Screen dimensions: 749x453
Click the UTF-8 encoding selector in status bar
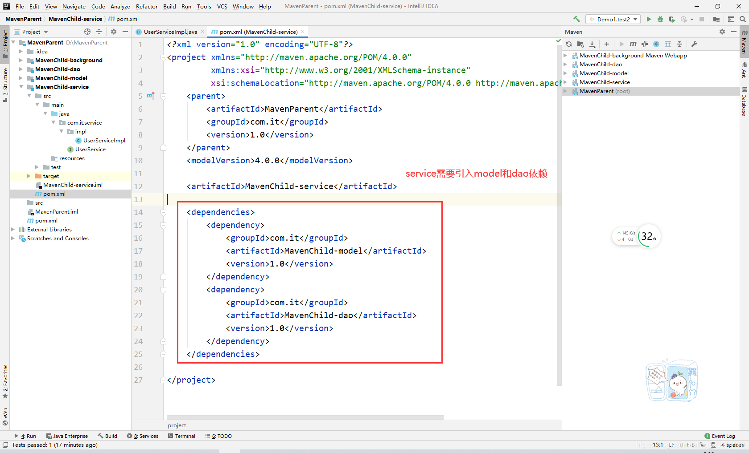click(x=687, y=445)
